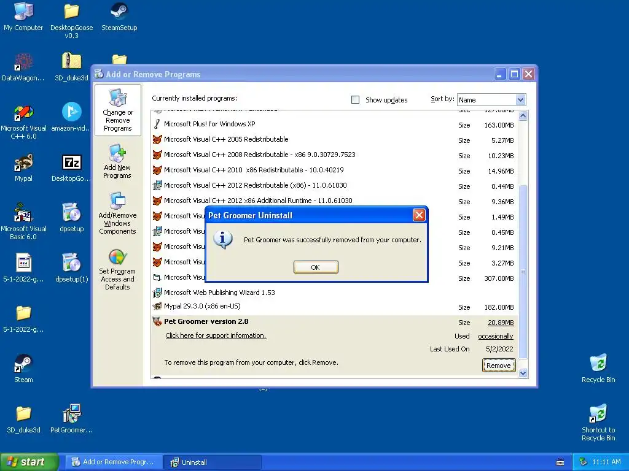Maximize the Add or Remove Programs window
Screen dimensions: 629x471
click(x=514, y=74)
